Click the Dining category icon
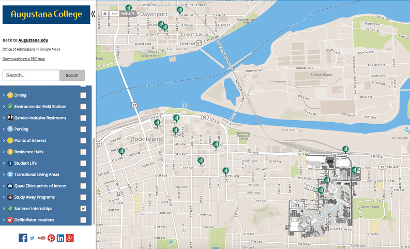Image resolution: width=410 pixels, height=249 pixels. point(10,95)
